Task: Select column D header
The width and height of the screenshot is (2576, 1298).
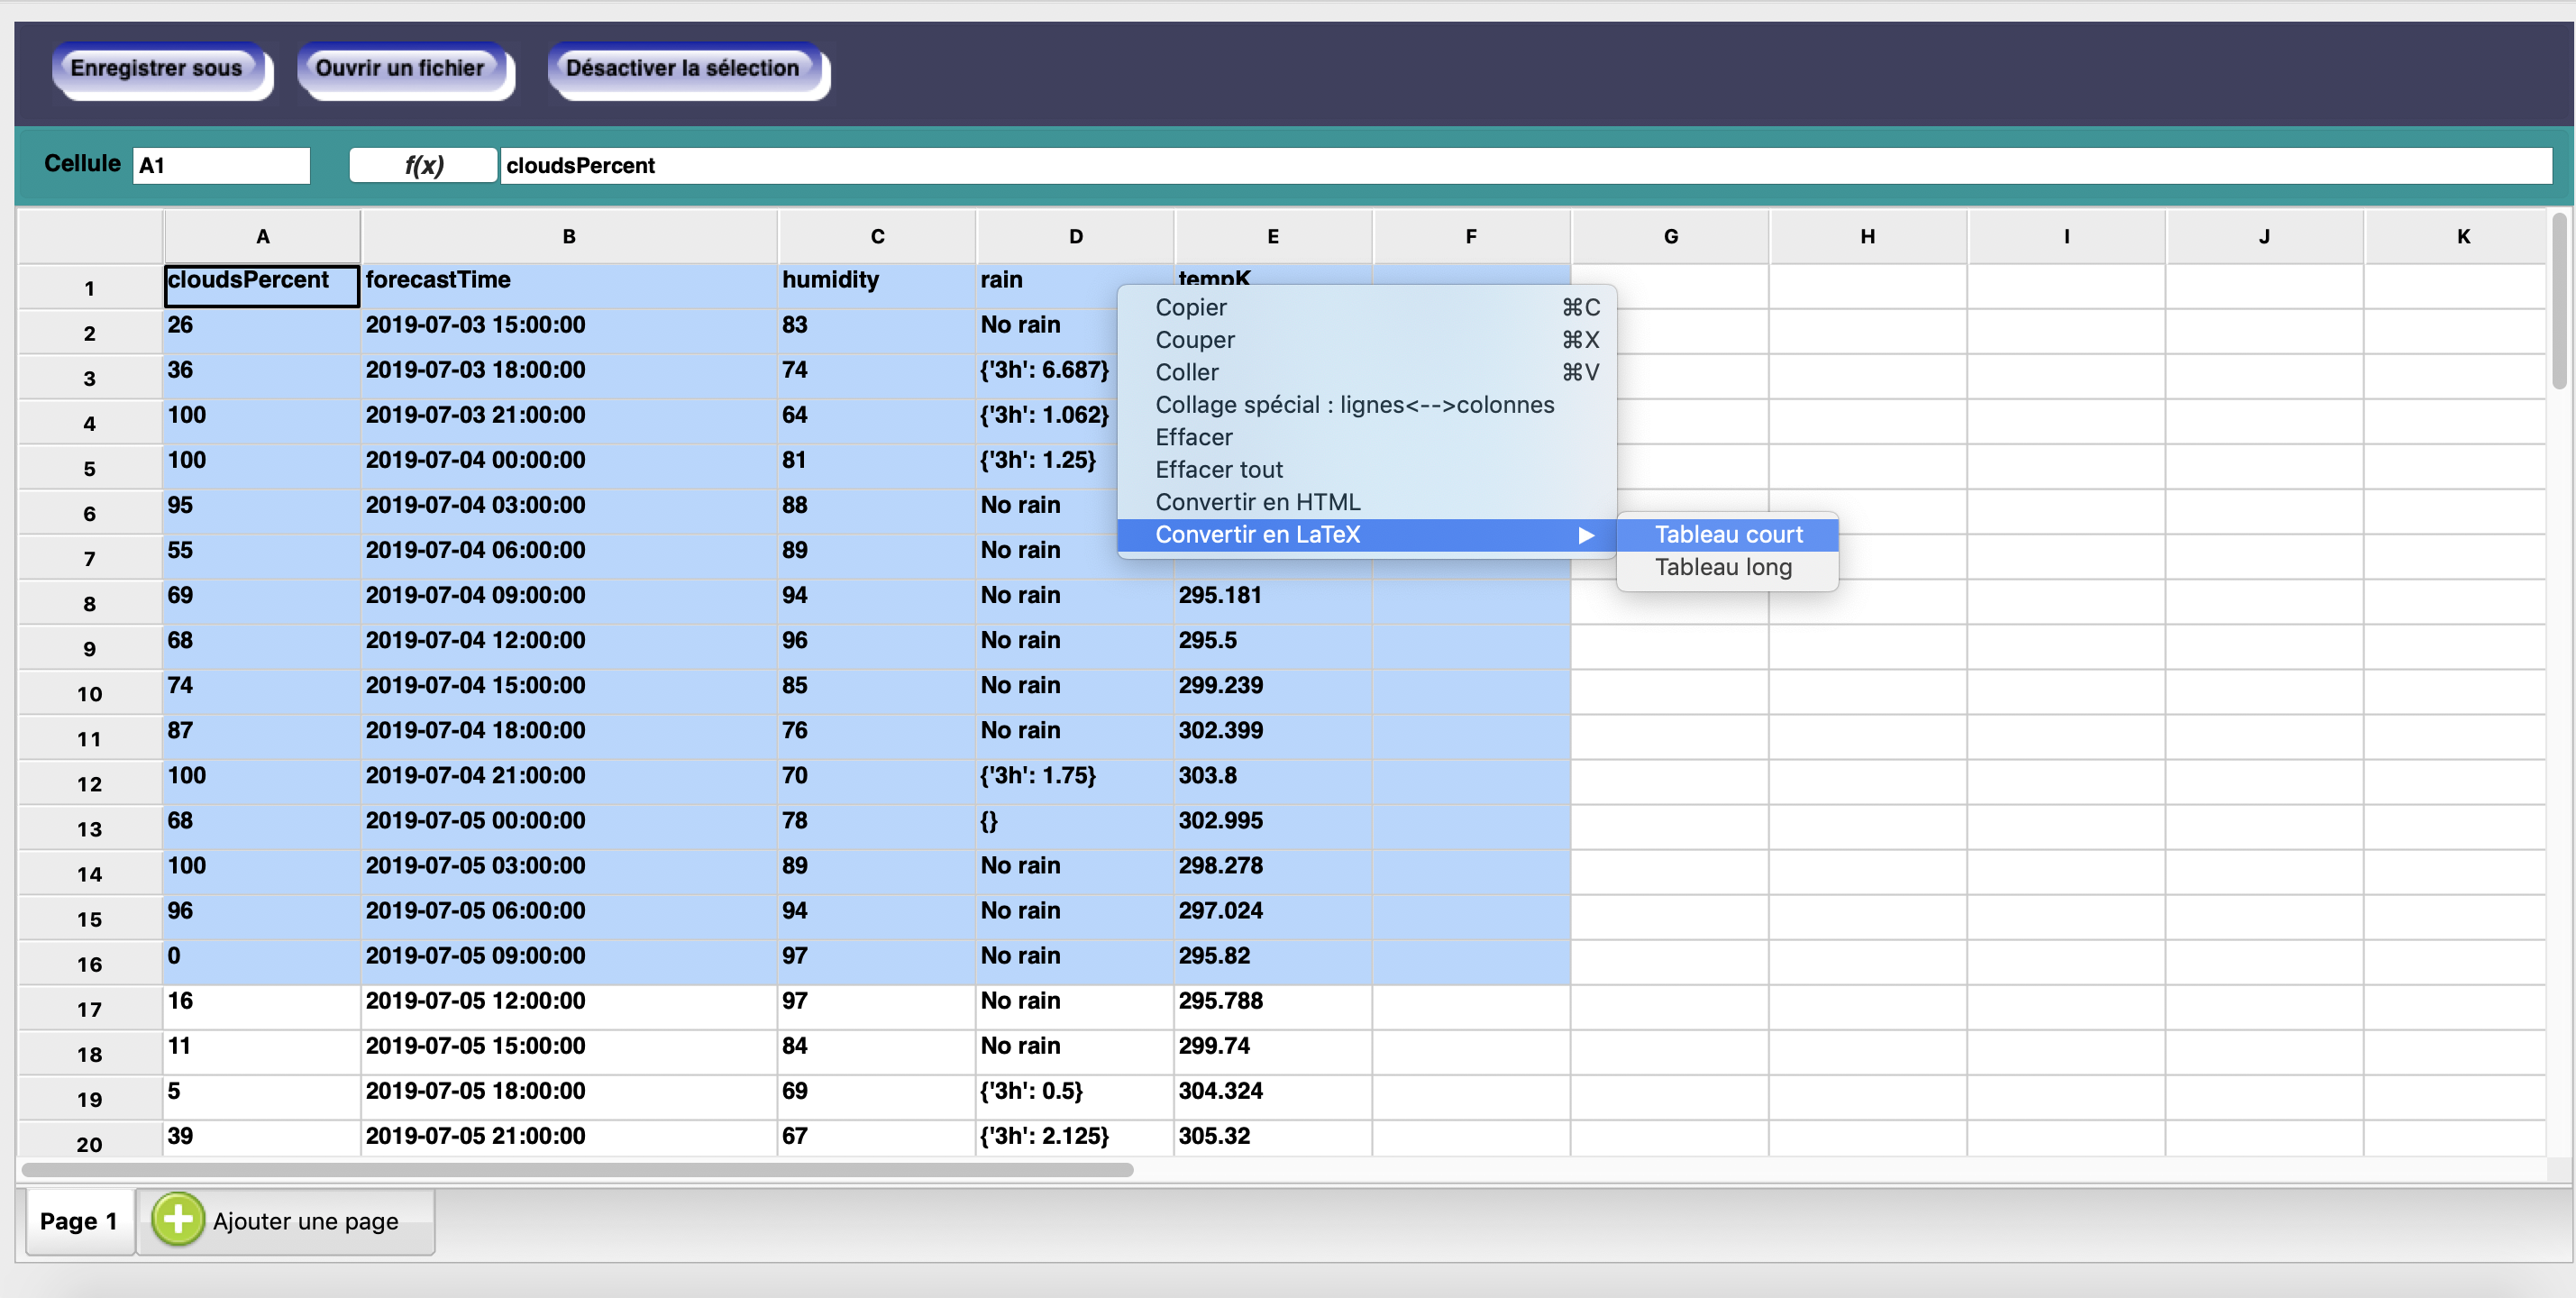Action: [x=1075, y=237]
